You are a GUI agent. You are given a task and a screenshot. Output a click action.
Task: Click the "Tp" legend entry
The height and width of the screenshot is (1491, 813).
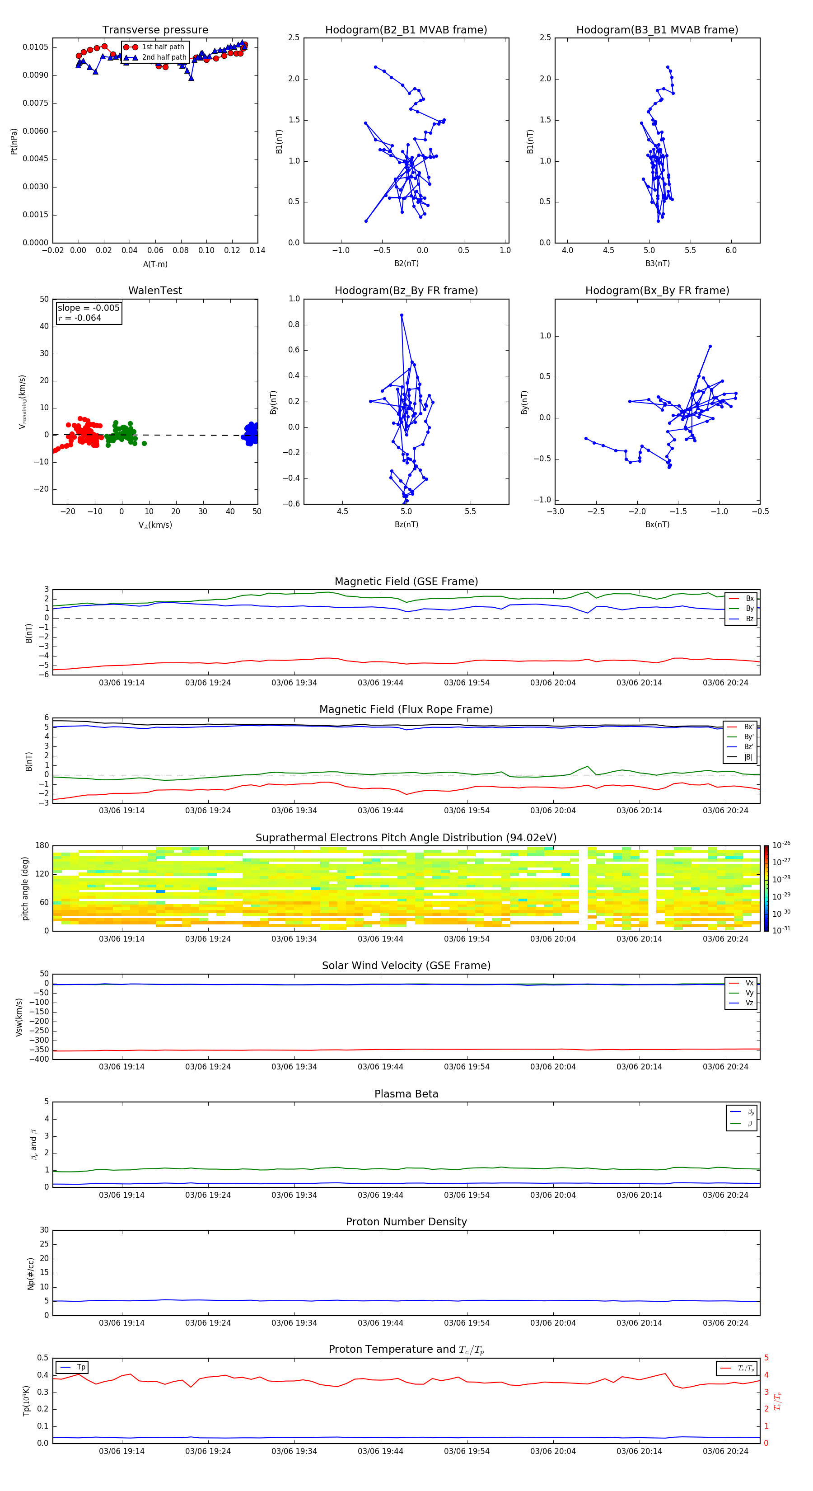coord(72,1367)
